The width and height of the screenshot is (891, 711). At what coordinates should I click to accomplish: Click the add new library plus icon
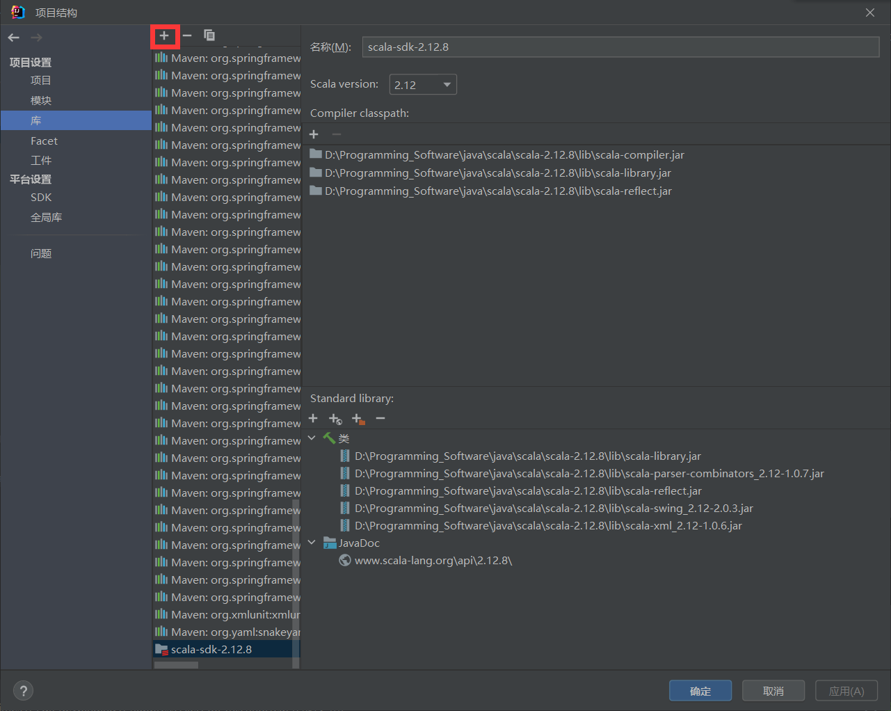(164, 35)
